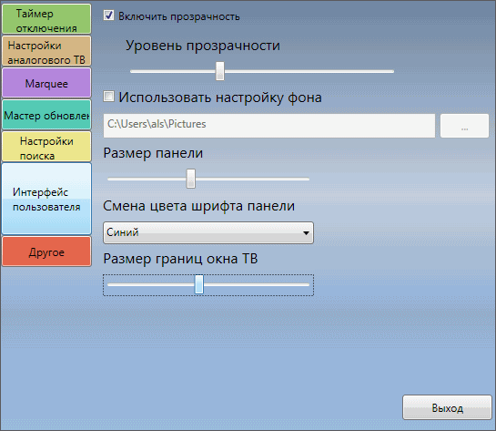Open Настройки аналогового ТВ tab
496x431 pixels.
[x=46, y=51]
